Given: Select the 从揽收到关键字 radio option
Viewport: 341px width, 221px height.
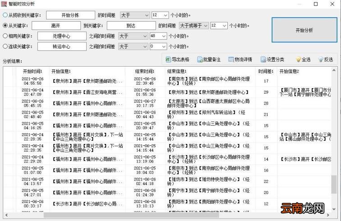Looking at the screenshot, I should [x=5, y=15].
